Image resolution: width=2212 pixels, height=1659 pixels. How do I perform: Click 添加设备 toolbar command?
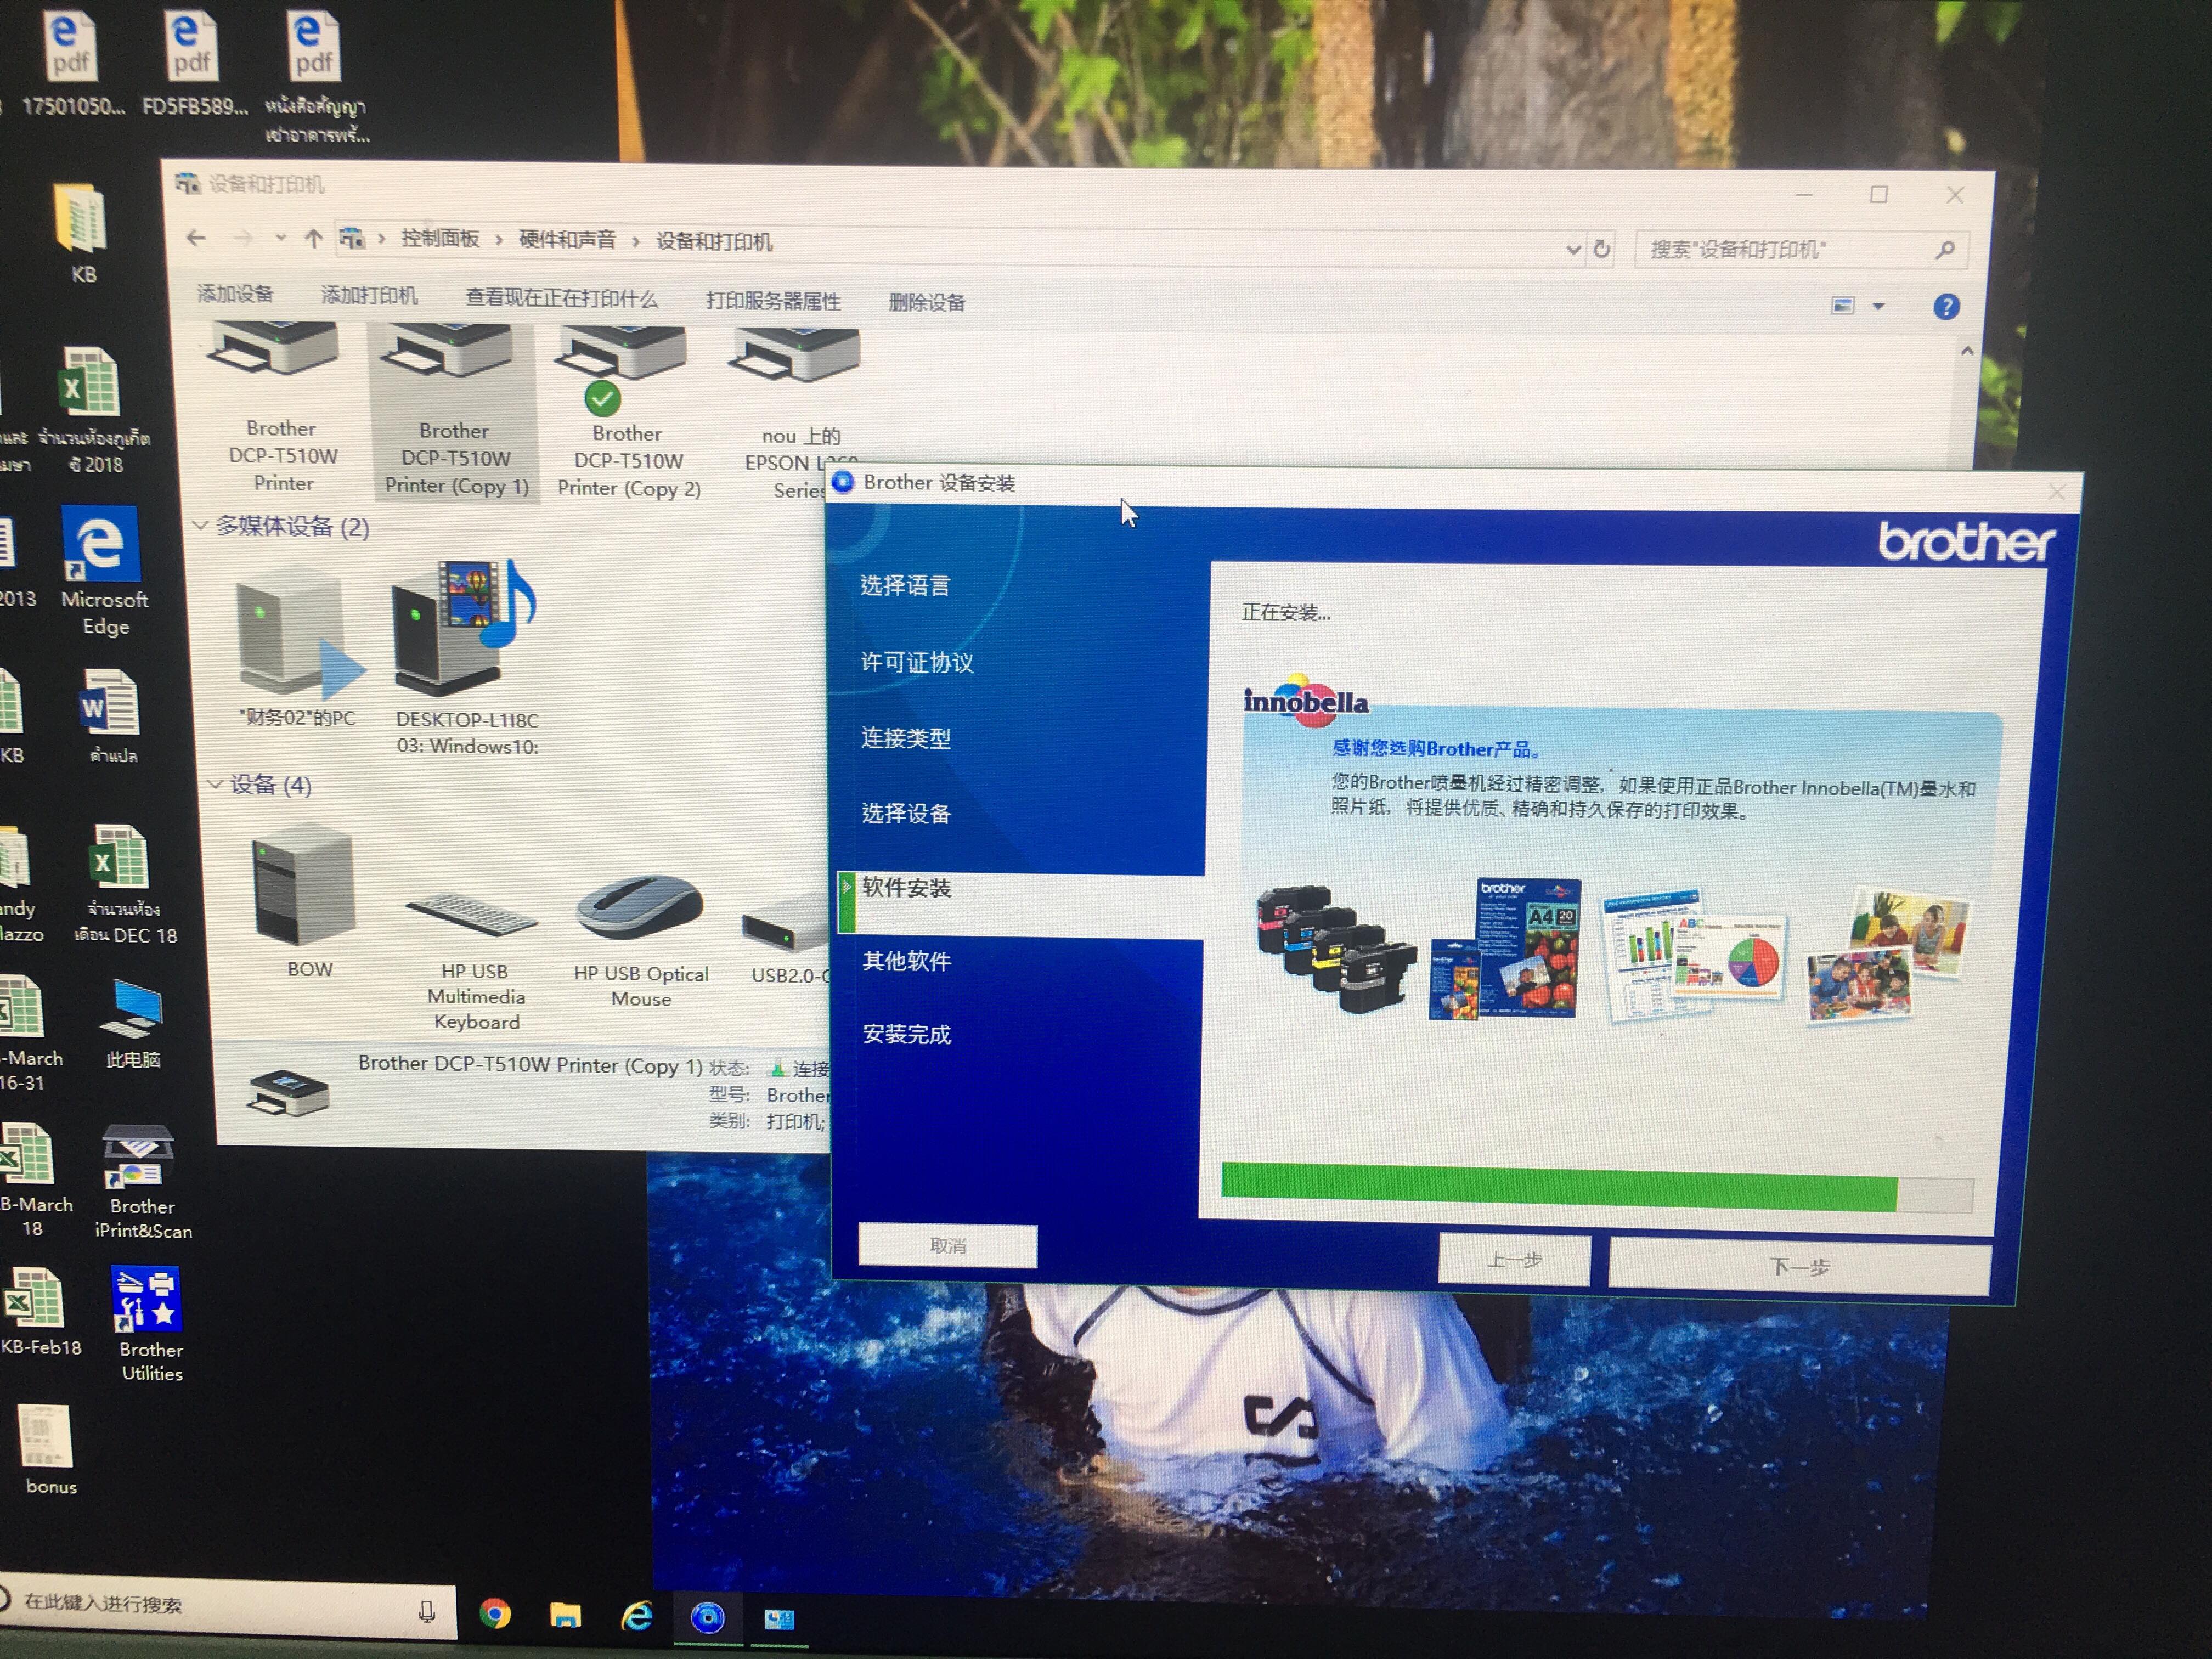tap(235, 293)
